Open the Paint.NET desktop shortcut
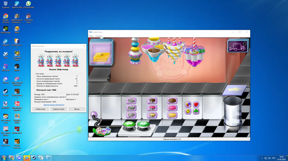Viewport: 288px width, 161px height. point(5,105)
